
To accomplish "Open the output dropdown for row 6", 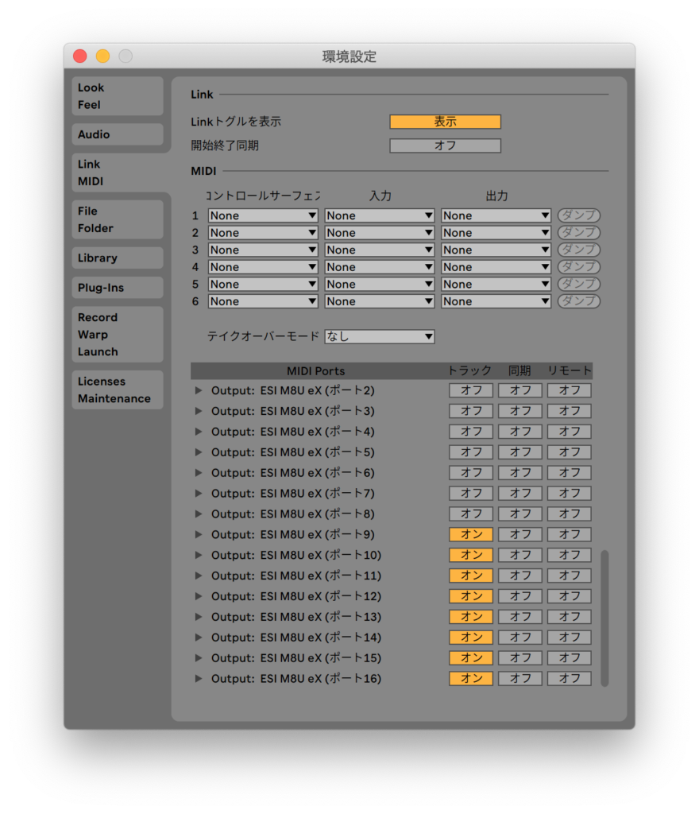I will point(496,301).
